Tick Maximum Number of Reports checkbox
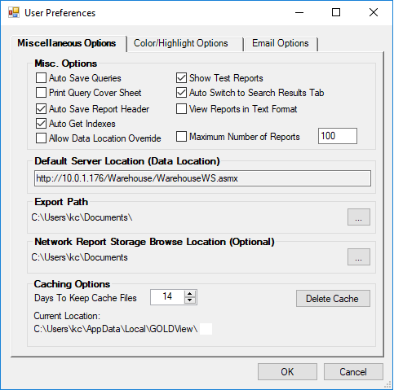394x390 pixels. 181,137
